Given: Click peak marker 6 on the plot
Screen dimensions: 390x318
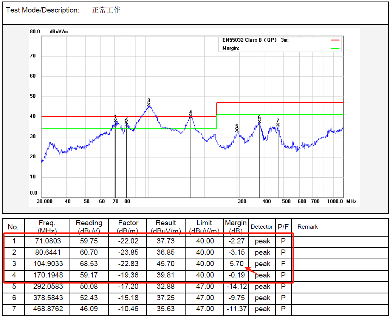Looking at the screenshot, I should [x=259, y=122].
